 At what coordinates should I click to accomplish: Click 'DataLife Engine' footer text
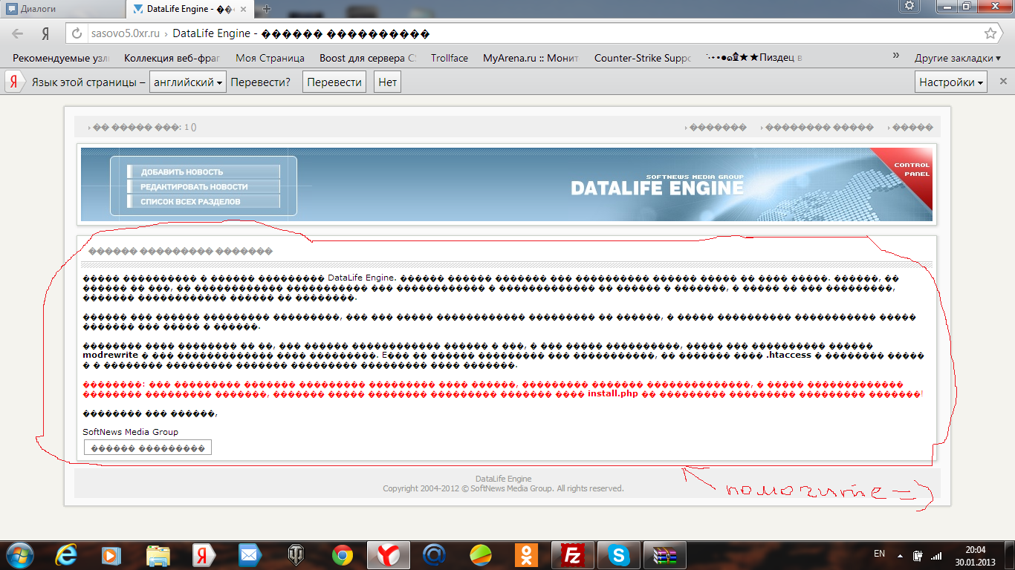click(x=503, y=479)
